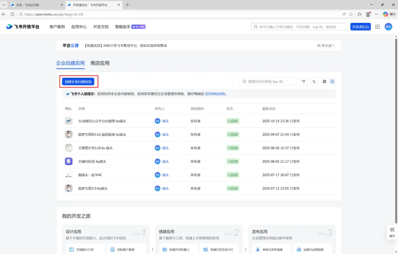Open browser favorites collections icon
Screen dimensions: 398x254
click(x=359, y=14)
